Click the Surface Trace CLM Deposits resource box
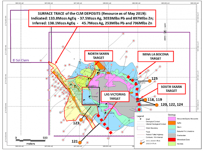Image resolution: width=203 pixels, height=151 pixels. click(92, 18)
